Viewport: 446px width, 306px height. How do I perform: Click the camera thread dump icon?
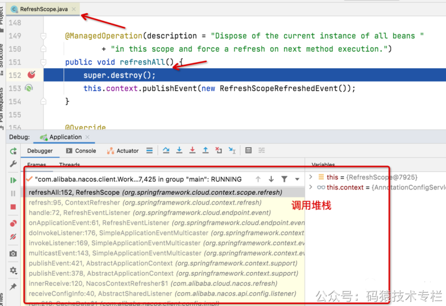tap(13, 254)
